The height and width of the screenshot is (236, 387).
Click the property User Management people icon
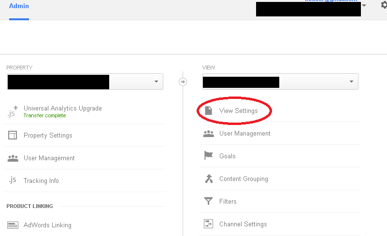pyautogui.click(x=13, y=158)
